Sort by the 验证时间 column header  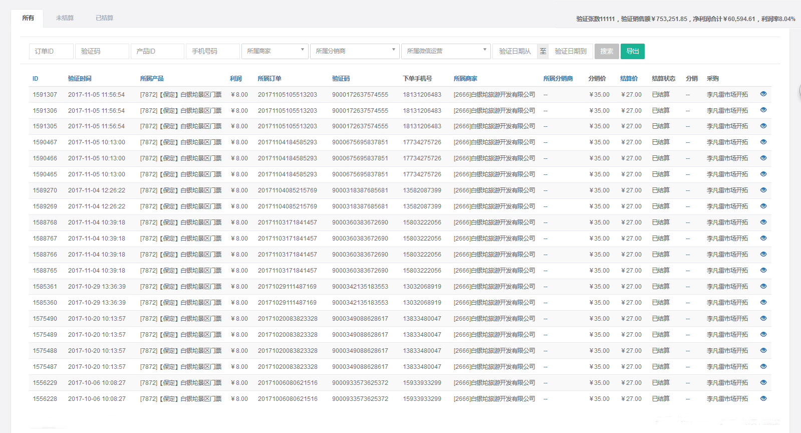[x=80, y=79]
